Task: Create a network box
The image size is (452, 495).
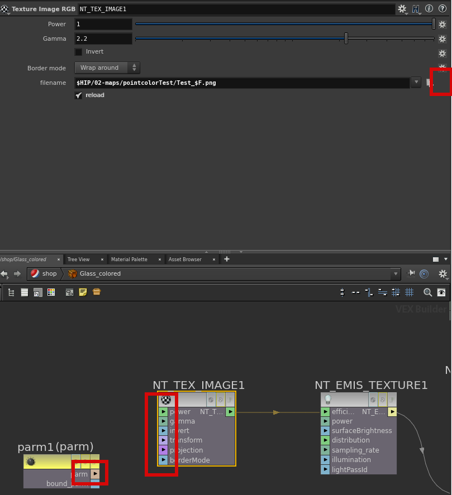Action: pyautogui.click(x=69, y=292)
